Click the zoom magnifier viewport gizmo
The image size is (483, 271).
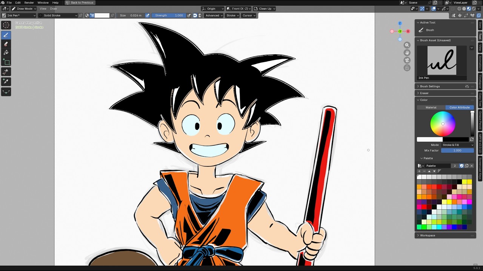(x=407, y=45)
